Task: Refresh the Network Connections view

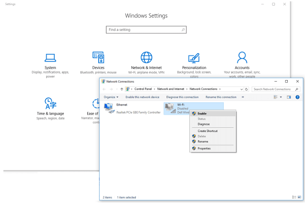Action: [246, 89]
